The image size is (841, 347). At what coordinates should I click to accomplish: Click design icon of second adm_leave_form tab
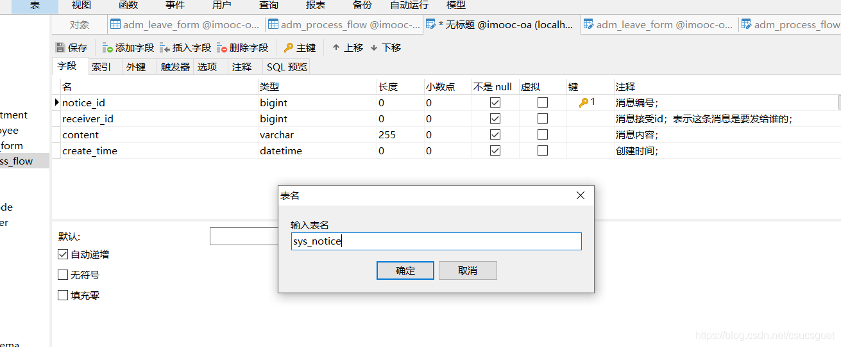coord(588,24)
